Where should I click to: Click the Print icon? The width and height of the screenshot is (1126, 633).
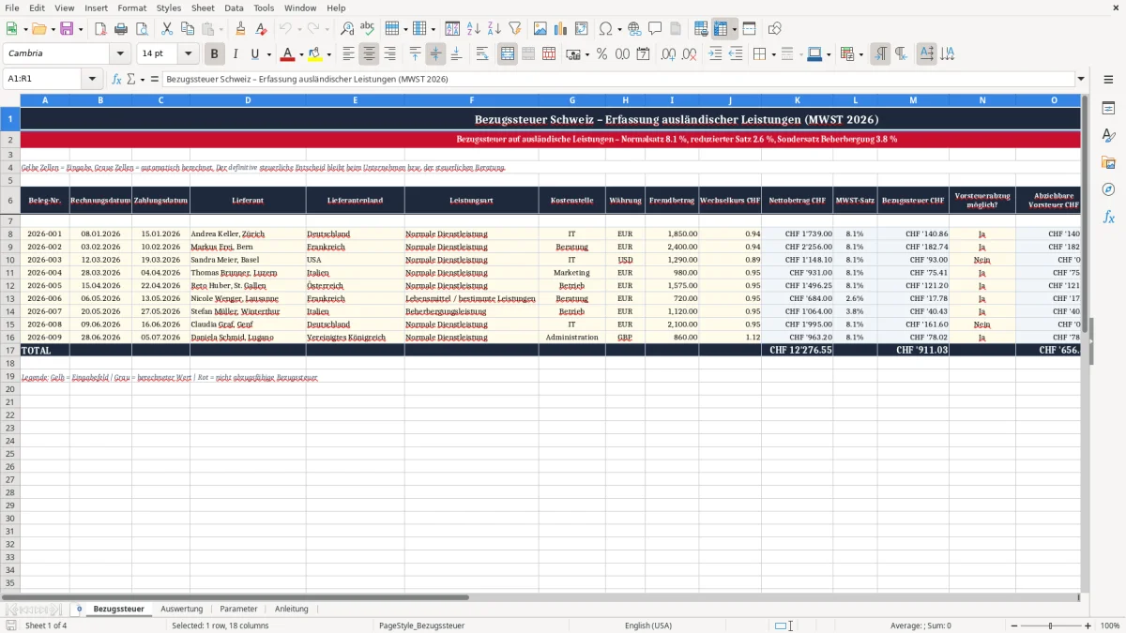121,29
